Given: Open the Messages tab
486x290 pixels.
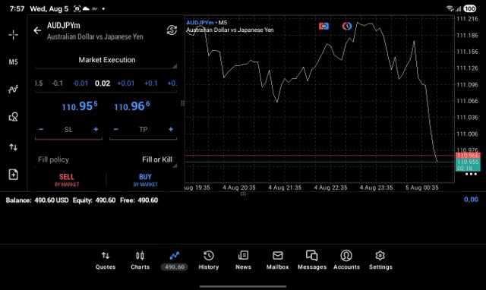Looking at the screenshot, I should click(x=312, y=260).
